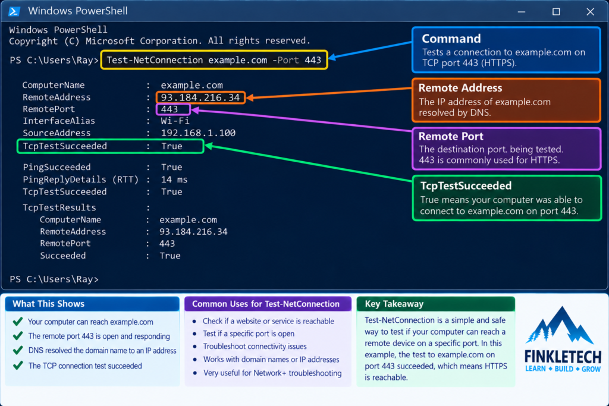This screenshot has width=609, height=406.
Task: Click 'Test if a specific port is open'
Action: click(x=249, y=333)
